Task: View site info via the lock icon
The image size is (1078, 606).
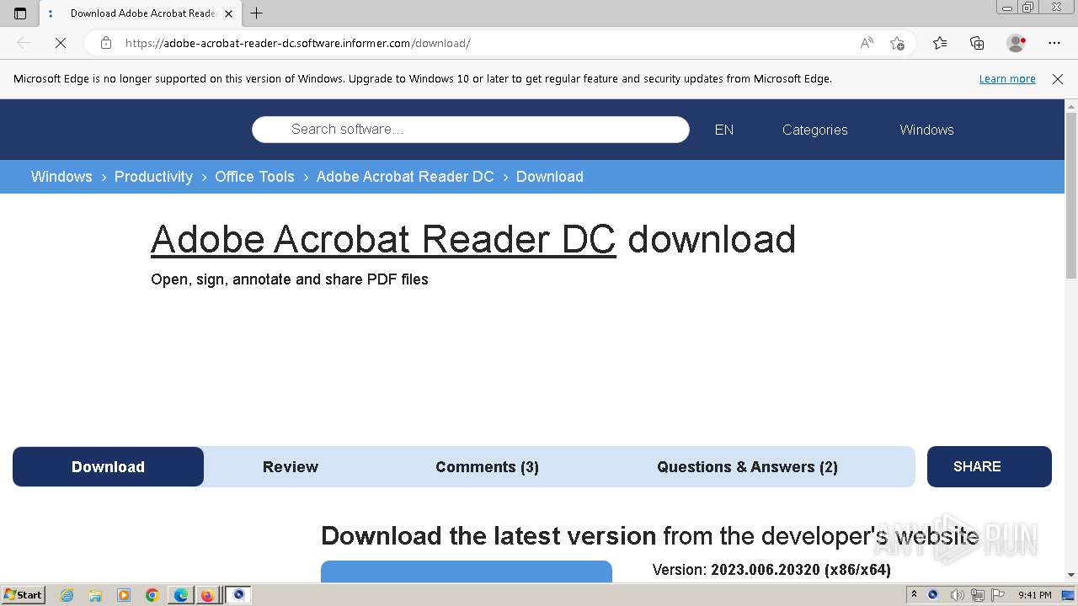Action: point(106,43)
